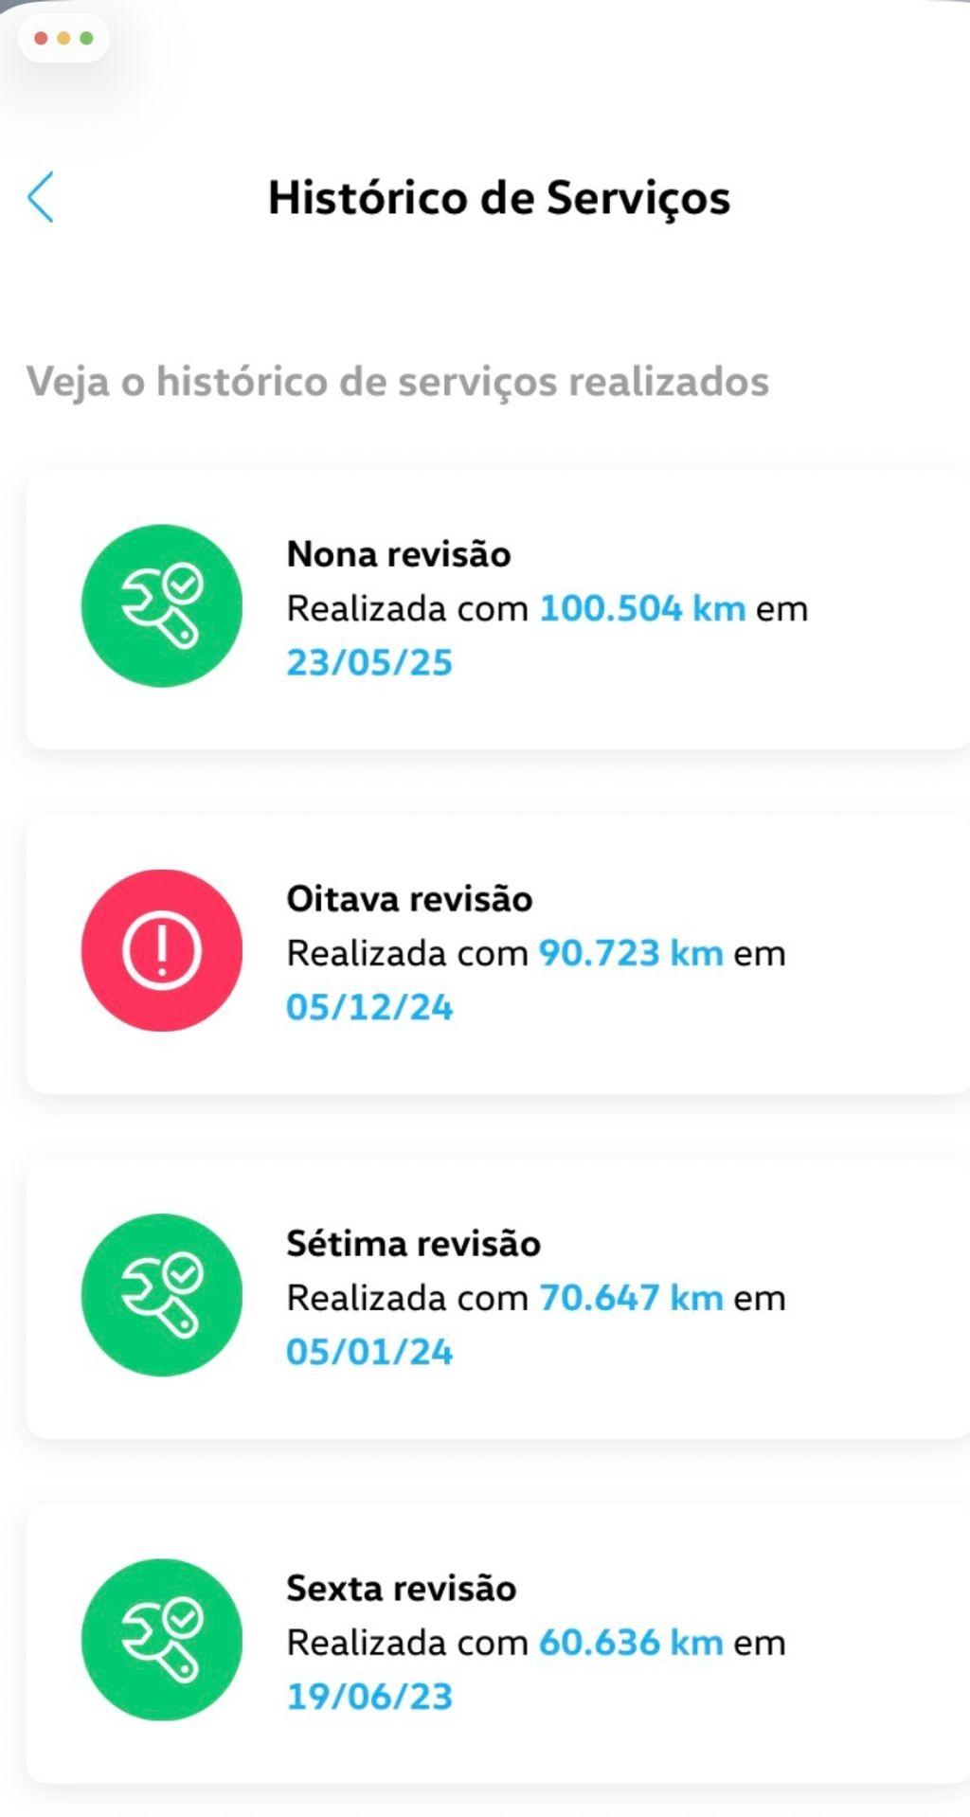Click the Histórico de Serviços header title

tap(499, 198)
